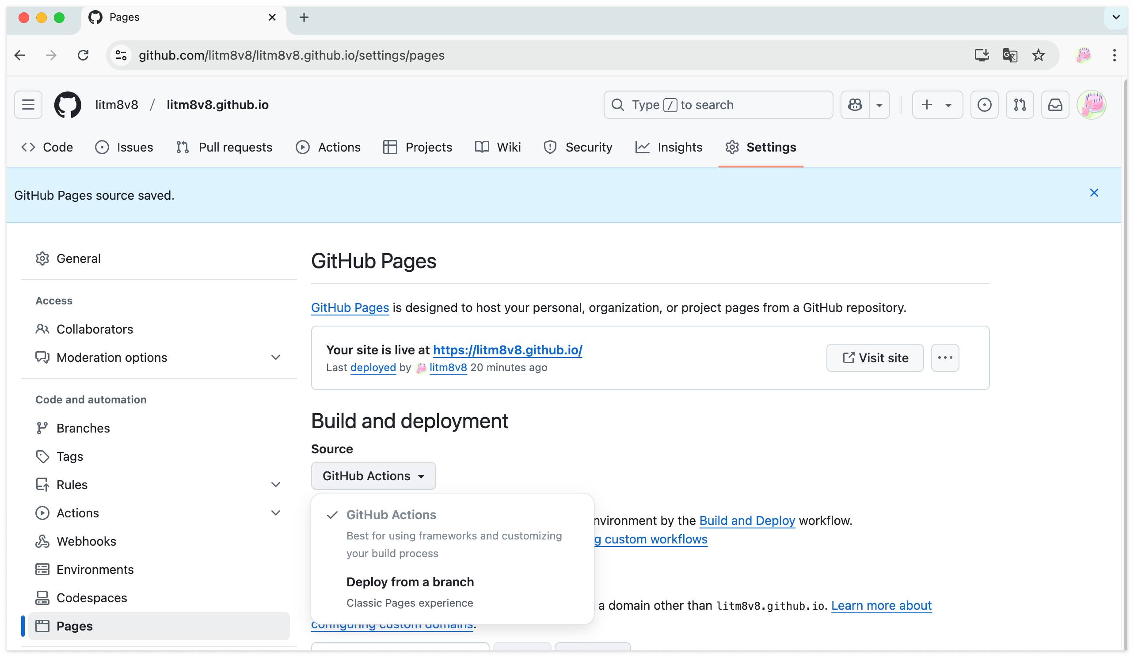The height and width of the screenshot is (657, 1134).
Task: Expand the Rules section
Action: pos(158,485)
